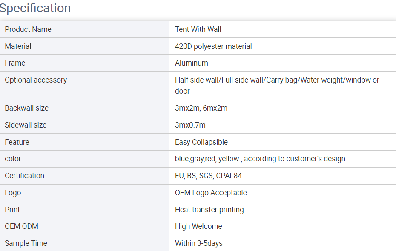396x251 pixels.
Task: Select the Material row label
Action: (x=18, y=46)
